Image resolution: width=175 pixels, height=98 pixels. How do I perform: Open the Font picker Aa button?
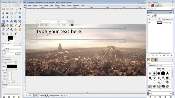point(4,50)
